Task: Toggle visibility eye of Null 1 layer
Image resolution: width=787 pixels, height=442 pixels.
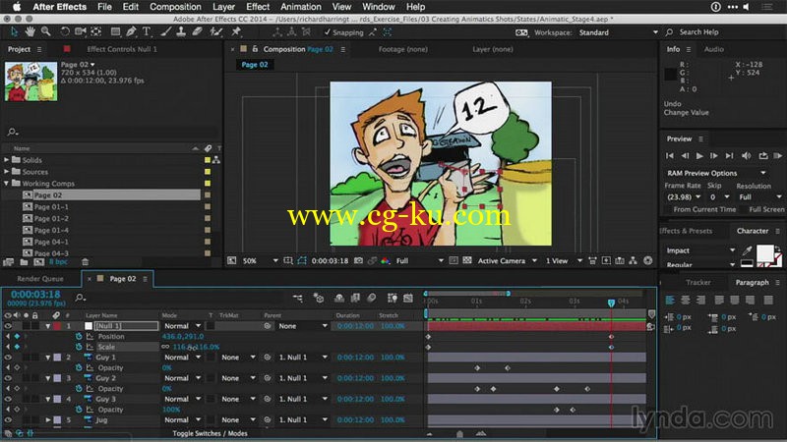Action: click(x=8, y=326)
